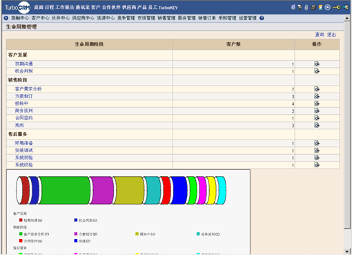Open action icon for 客户需求分析 row
This screenshot has height=255, width=352.
317,89
